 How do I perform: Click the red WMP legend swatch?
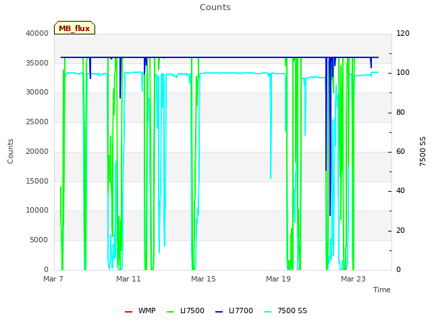tap(128, 312)
